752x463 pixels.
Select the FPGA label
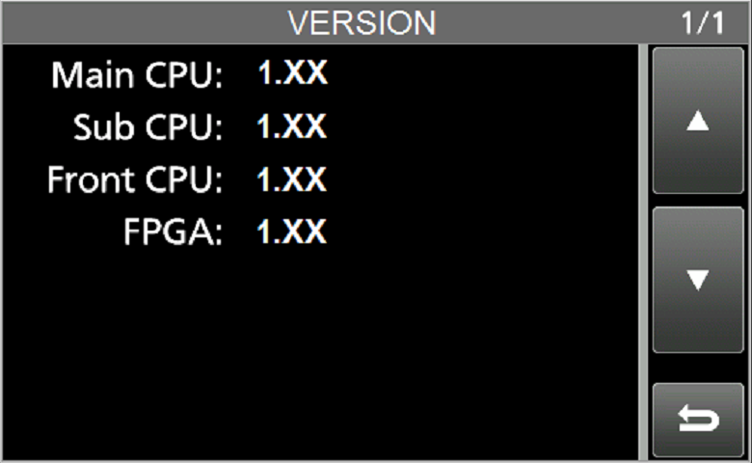(x=172, y=233)
